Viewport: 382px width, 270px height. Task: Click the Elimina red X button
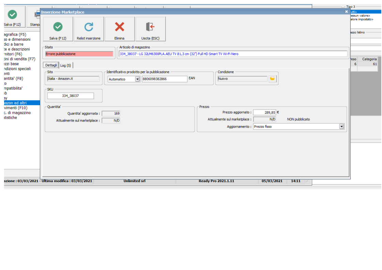[x=120, y=29]
